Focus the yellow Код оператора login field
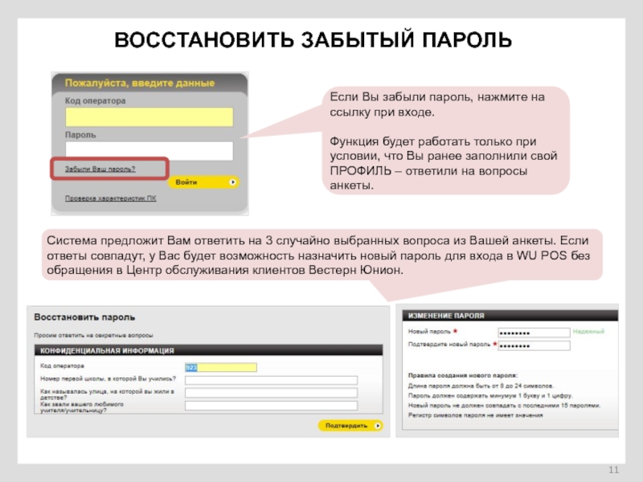643x482 pixels. point(149,117)
